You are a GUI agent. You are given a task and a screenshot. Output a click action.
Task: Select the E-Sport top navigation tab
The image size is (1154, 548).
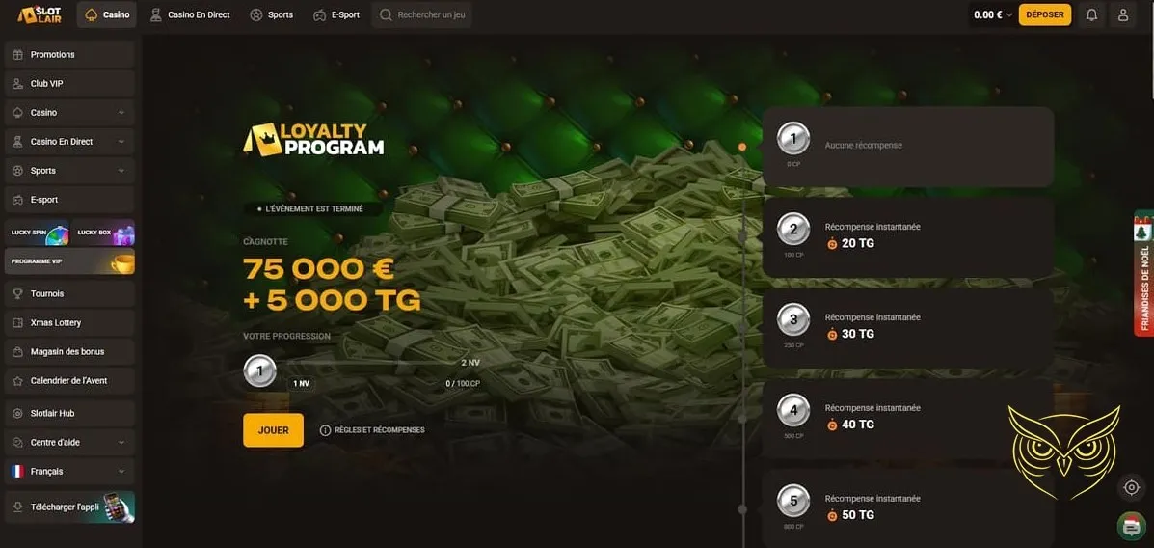click(336, 14)
